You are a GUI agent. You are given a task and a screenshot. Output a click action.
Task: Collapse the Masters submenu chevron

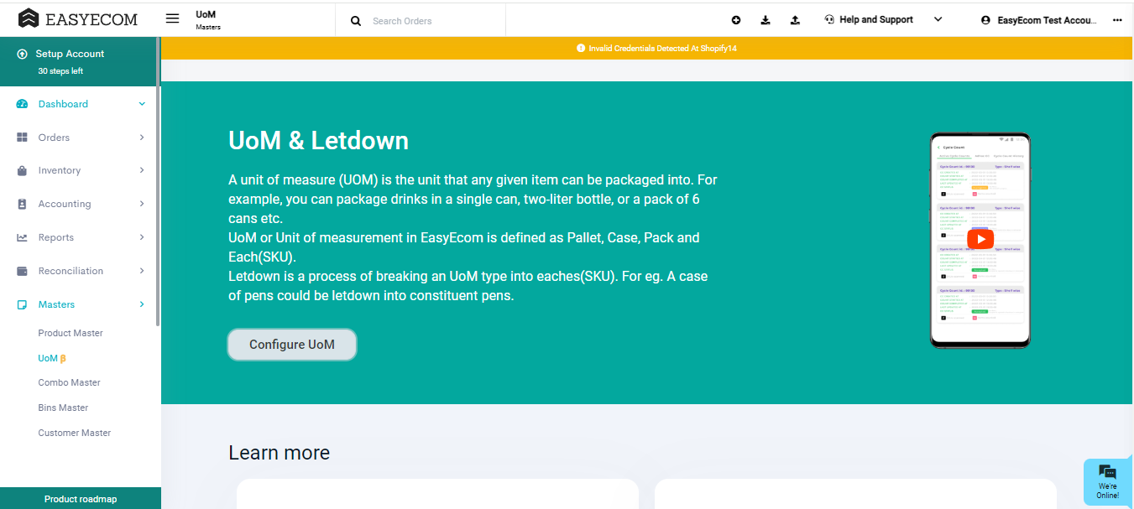142,304
